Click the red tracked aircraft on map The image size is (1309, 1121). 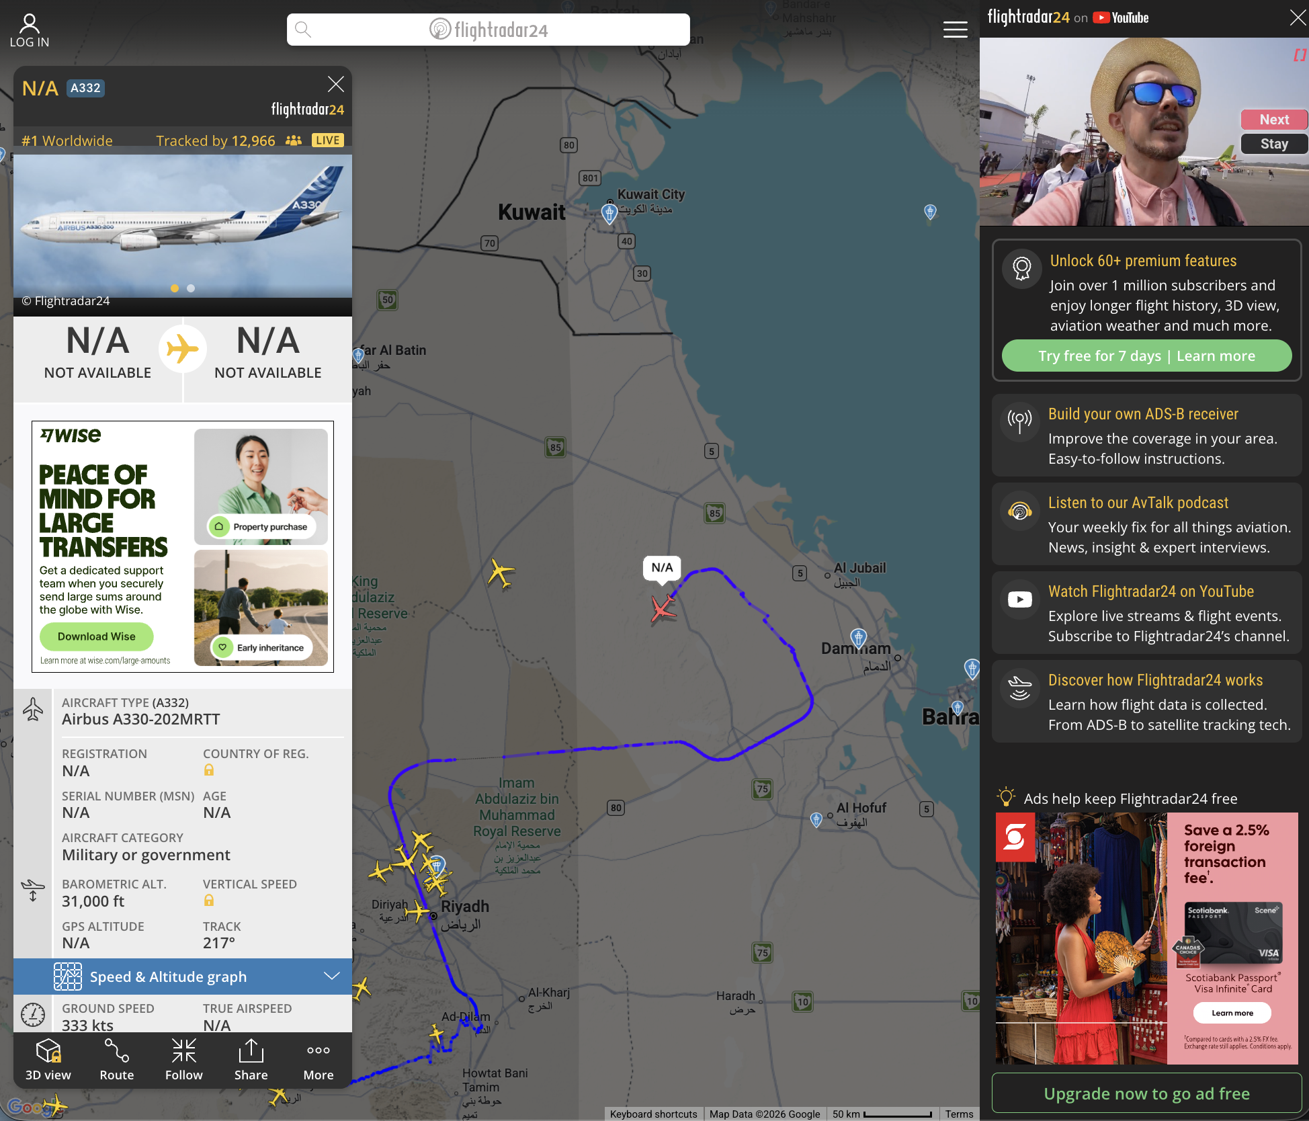pos(663,609)
